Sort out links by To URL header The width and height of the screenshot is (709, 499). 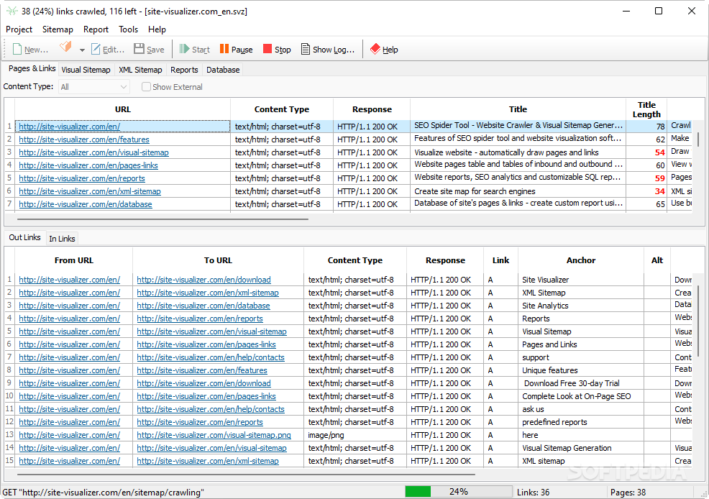pos(218,260)
